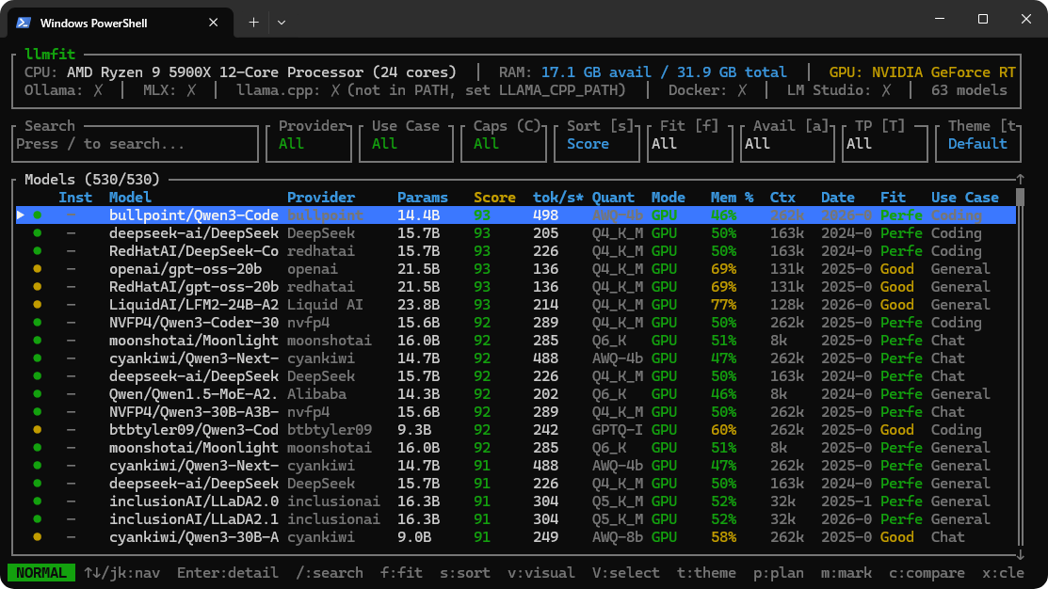Open a new terminal tab

(253, 22)
